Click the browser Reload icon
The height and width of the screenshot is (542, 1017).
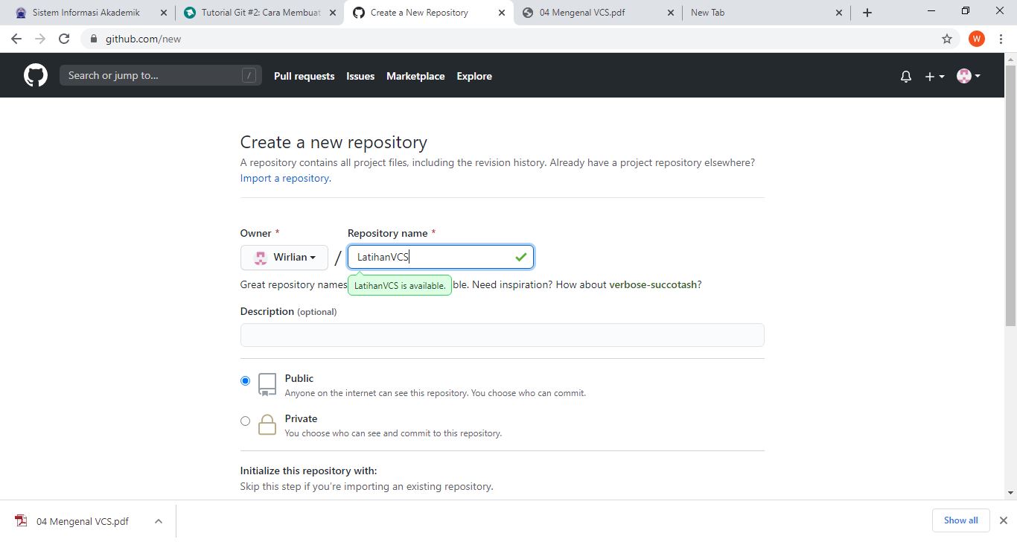[x=64, y=38]
